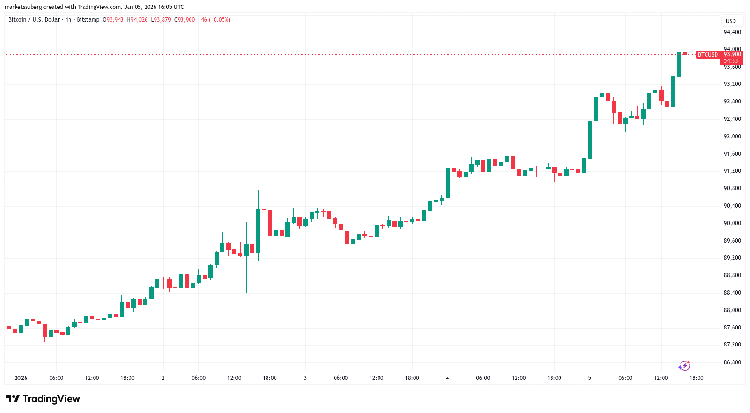This screenshot has width=750, height=413.
Task: Click the TradingView logo at bottom left
Action: point(43,399)
